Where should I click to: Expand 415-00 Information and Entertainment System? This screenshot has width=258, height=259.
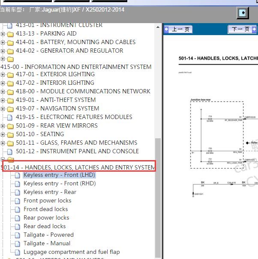coord(3,59)
